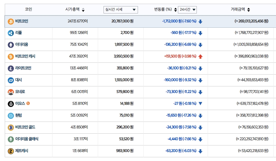
Task: Open the 이더리움 coin link
Action: point(21,45)
